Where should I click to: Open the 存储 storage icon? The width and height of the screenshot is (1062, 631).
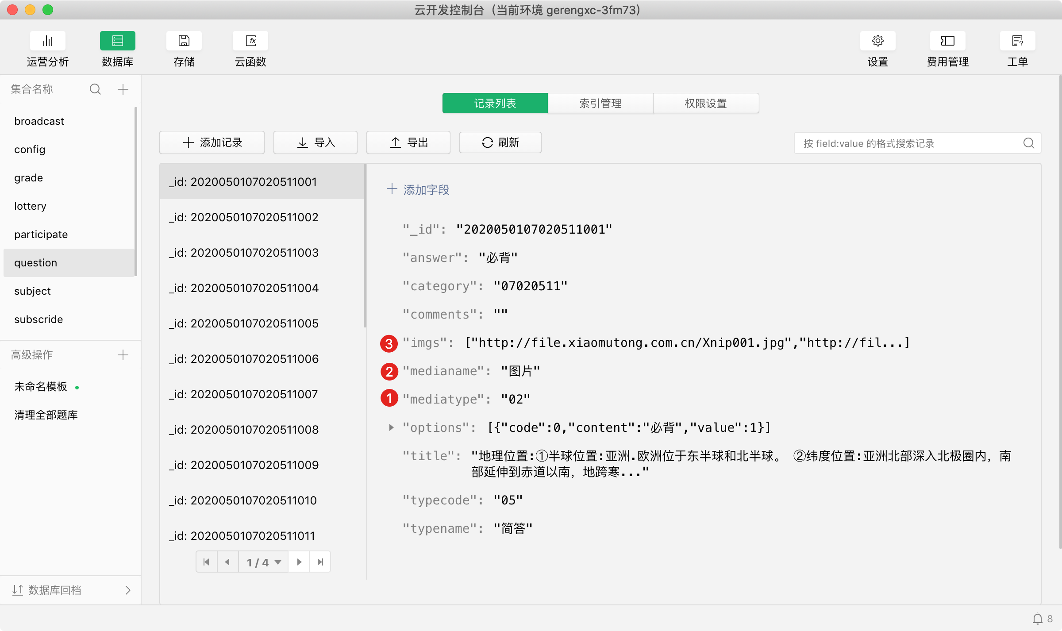click(184, 41)
